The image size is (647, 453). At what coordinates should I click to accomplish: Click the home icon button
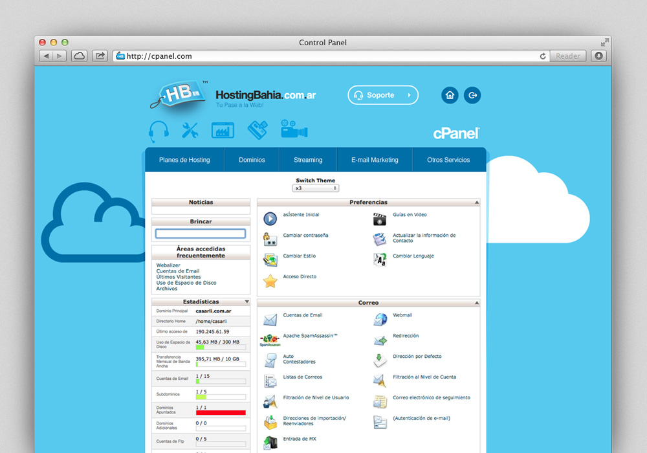(450, 95)
